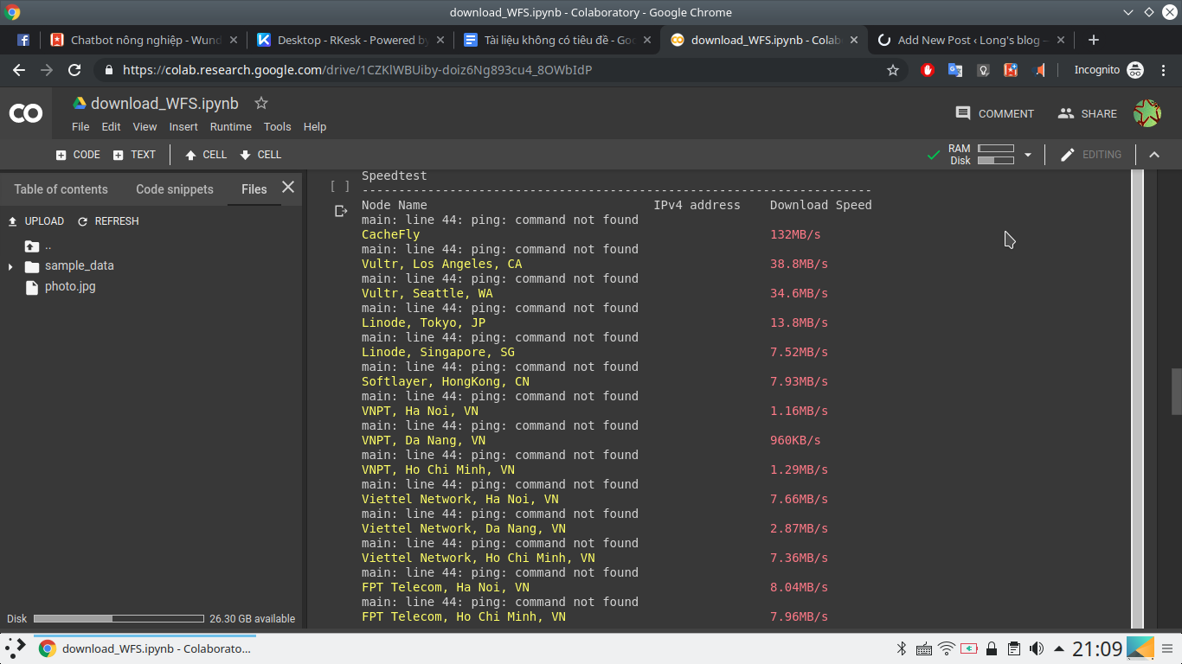This screenshot has width=1182, height=664.
Task: Click the SHARE button
Action: click(1087, 113)
